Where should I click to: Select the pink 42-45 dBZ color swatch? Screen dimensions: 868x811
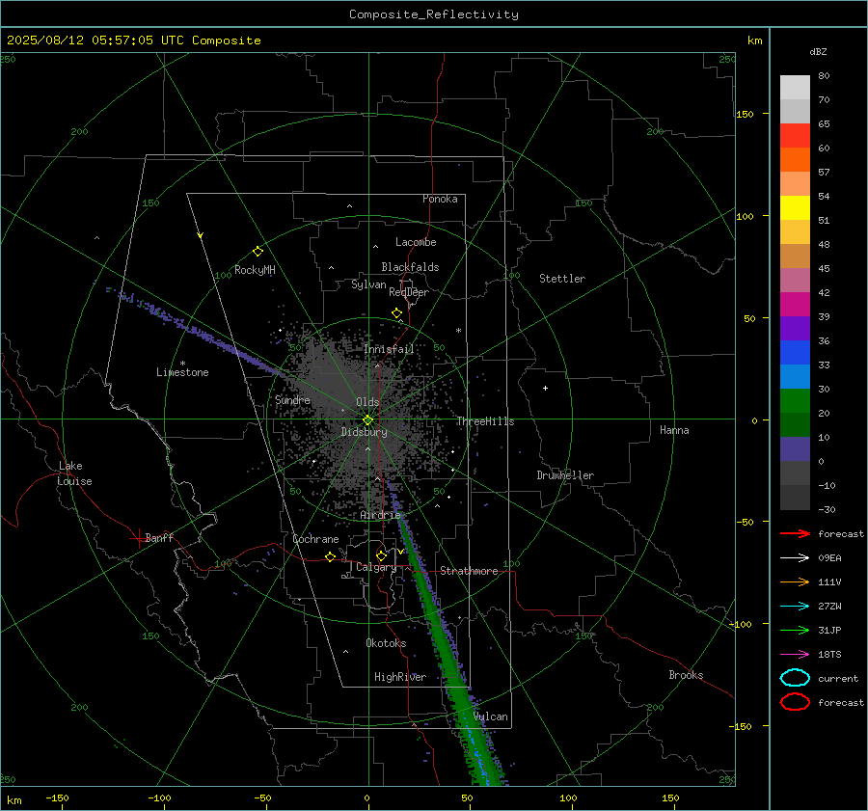pyautogui.click(x=795, y=281)
